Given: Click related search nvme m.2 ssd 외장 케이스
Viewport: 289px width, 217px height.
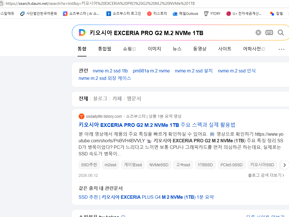Looking at the screenshot, I should click(x=105, y=78).
